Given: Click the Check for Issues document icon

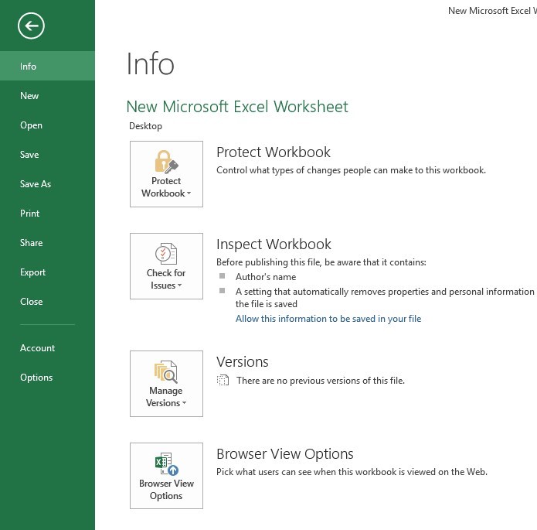Looking at the screenshot, I should (166, 253).
